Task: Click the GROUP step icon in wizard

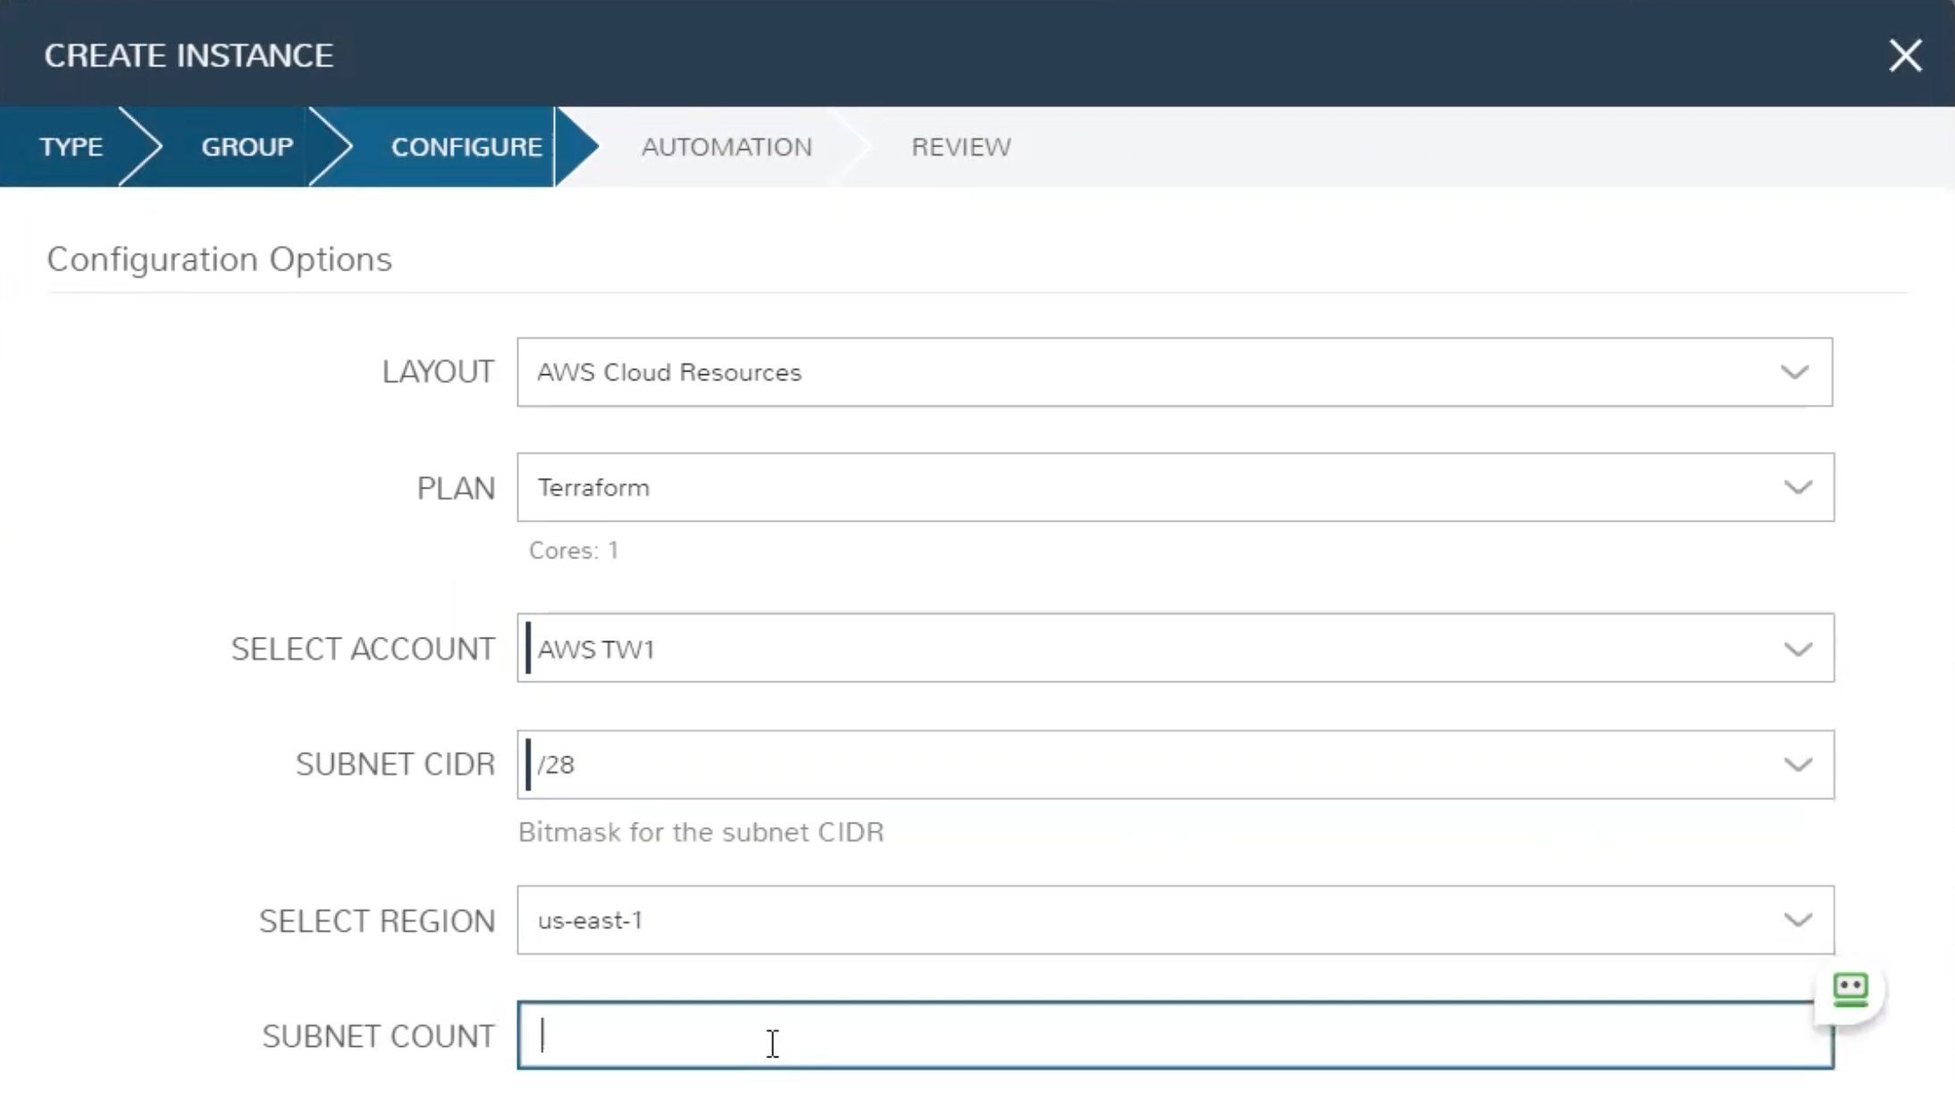Action: click(x=248, y=146)
